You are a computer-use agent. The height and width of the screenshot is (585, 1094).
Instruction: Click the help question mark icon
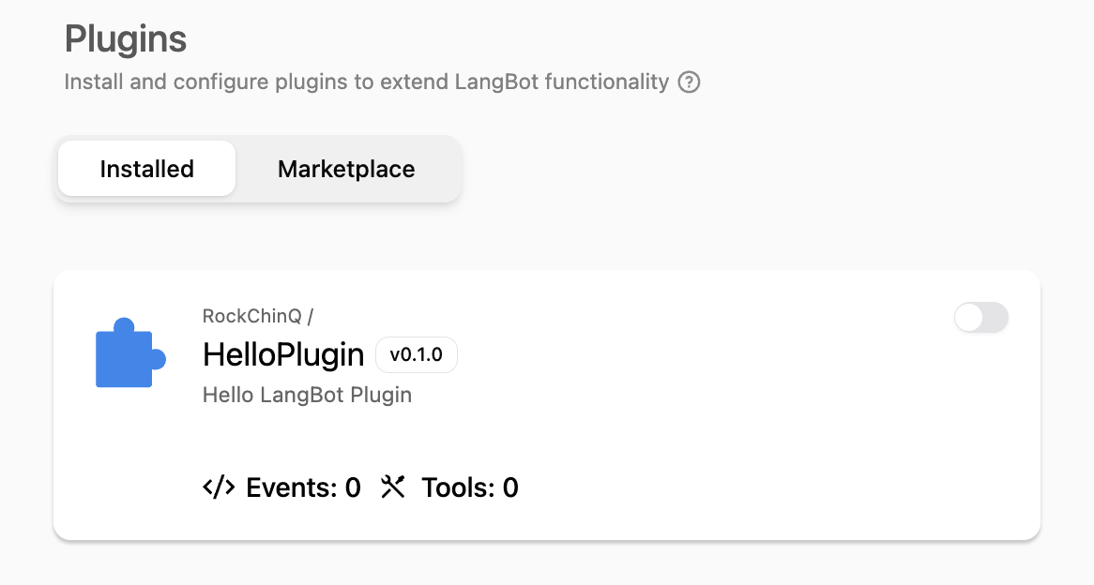point(690,82)
